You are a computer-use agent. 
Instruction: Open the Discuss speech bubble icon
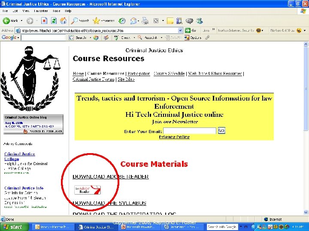pyautogui.click(x=189, y=21)
